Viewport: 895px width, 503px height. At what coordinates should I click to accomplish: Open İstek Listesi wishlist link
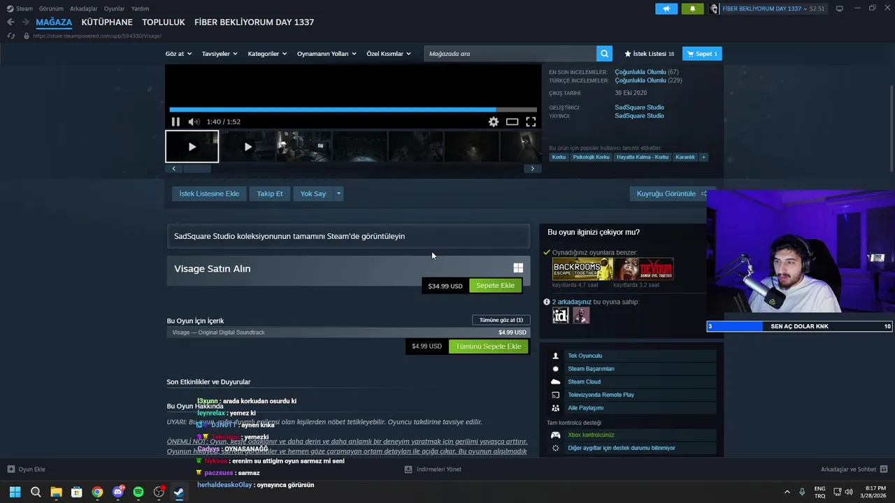pyautogui.click(x=649, y=54)
